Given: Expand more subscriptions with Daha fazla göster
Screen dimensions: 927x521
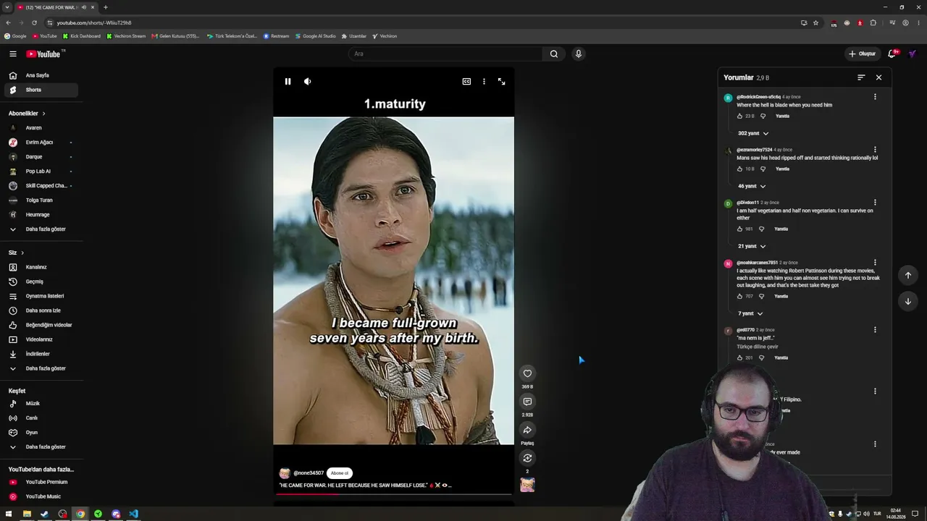Looking at the screenshot, I should pos(41,229).
